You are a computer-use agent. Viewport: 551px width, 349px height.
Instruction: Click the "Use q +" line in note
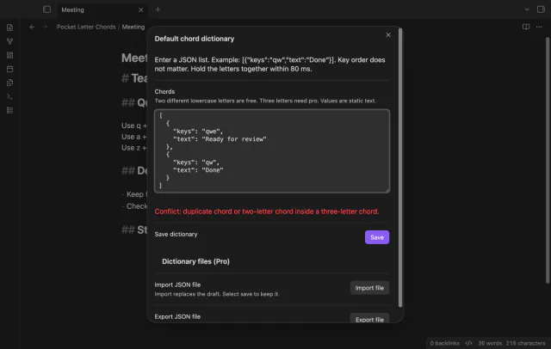click(134, 126)
